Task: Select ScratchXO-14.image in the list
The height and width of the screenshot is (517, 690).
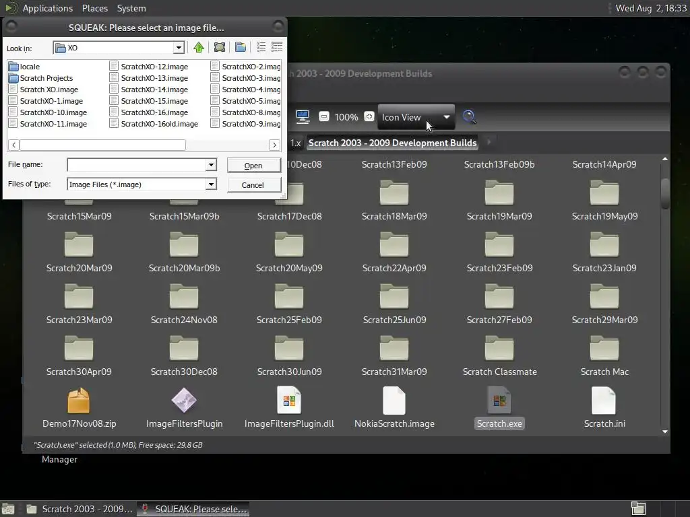Action: pos(149,90)
